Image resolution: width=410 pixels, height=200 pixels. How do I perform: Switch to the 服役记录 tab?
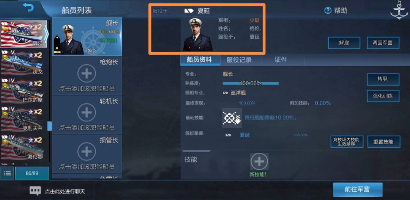pyautogui.click(x=239, y=60)
